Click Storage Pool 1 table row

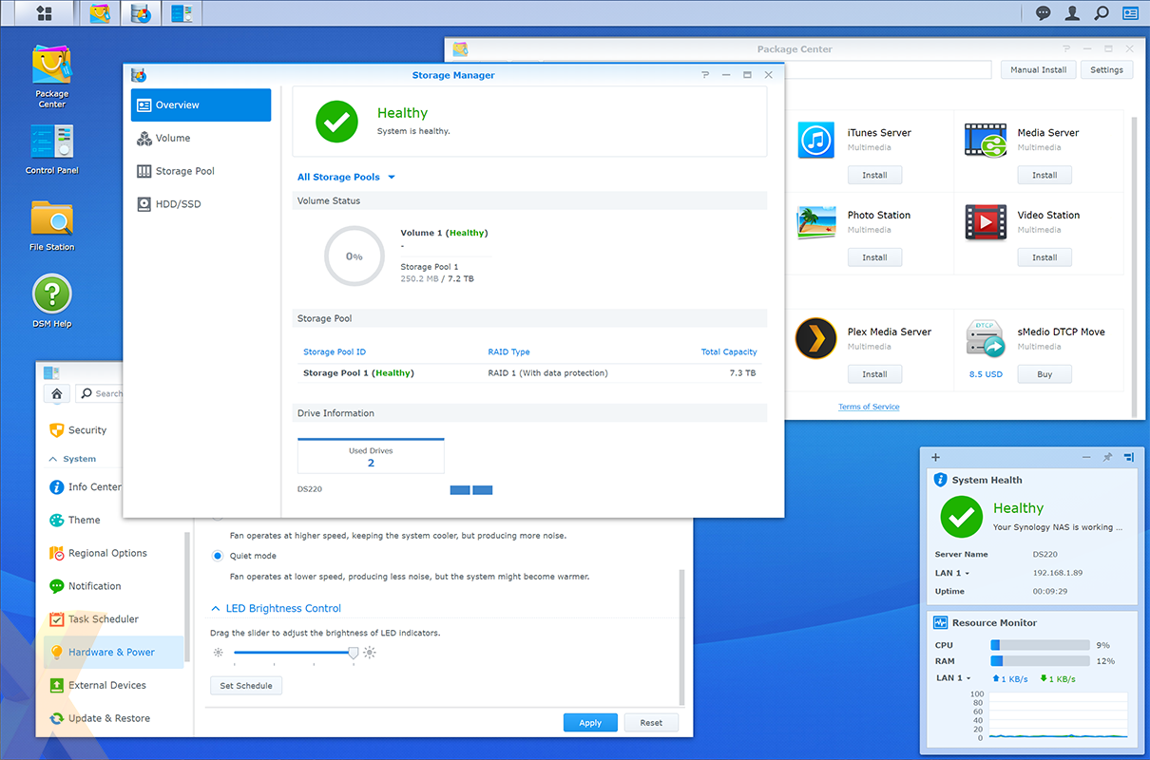529,373
